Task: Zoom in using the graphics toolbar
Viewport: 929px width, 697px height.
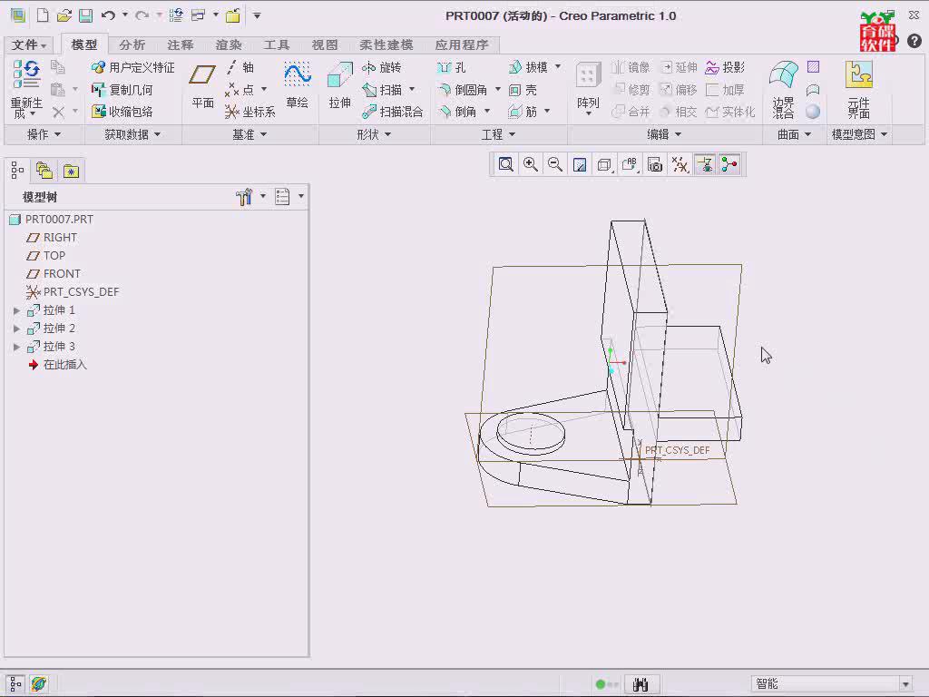Action: pos(530,164)
